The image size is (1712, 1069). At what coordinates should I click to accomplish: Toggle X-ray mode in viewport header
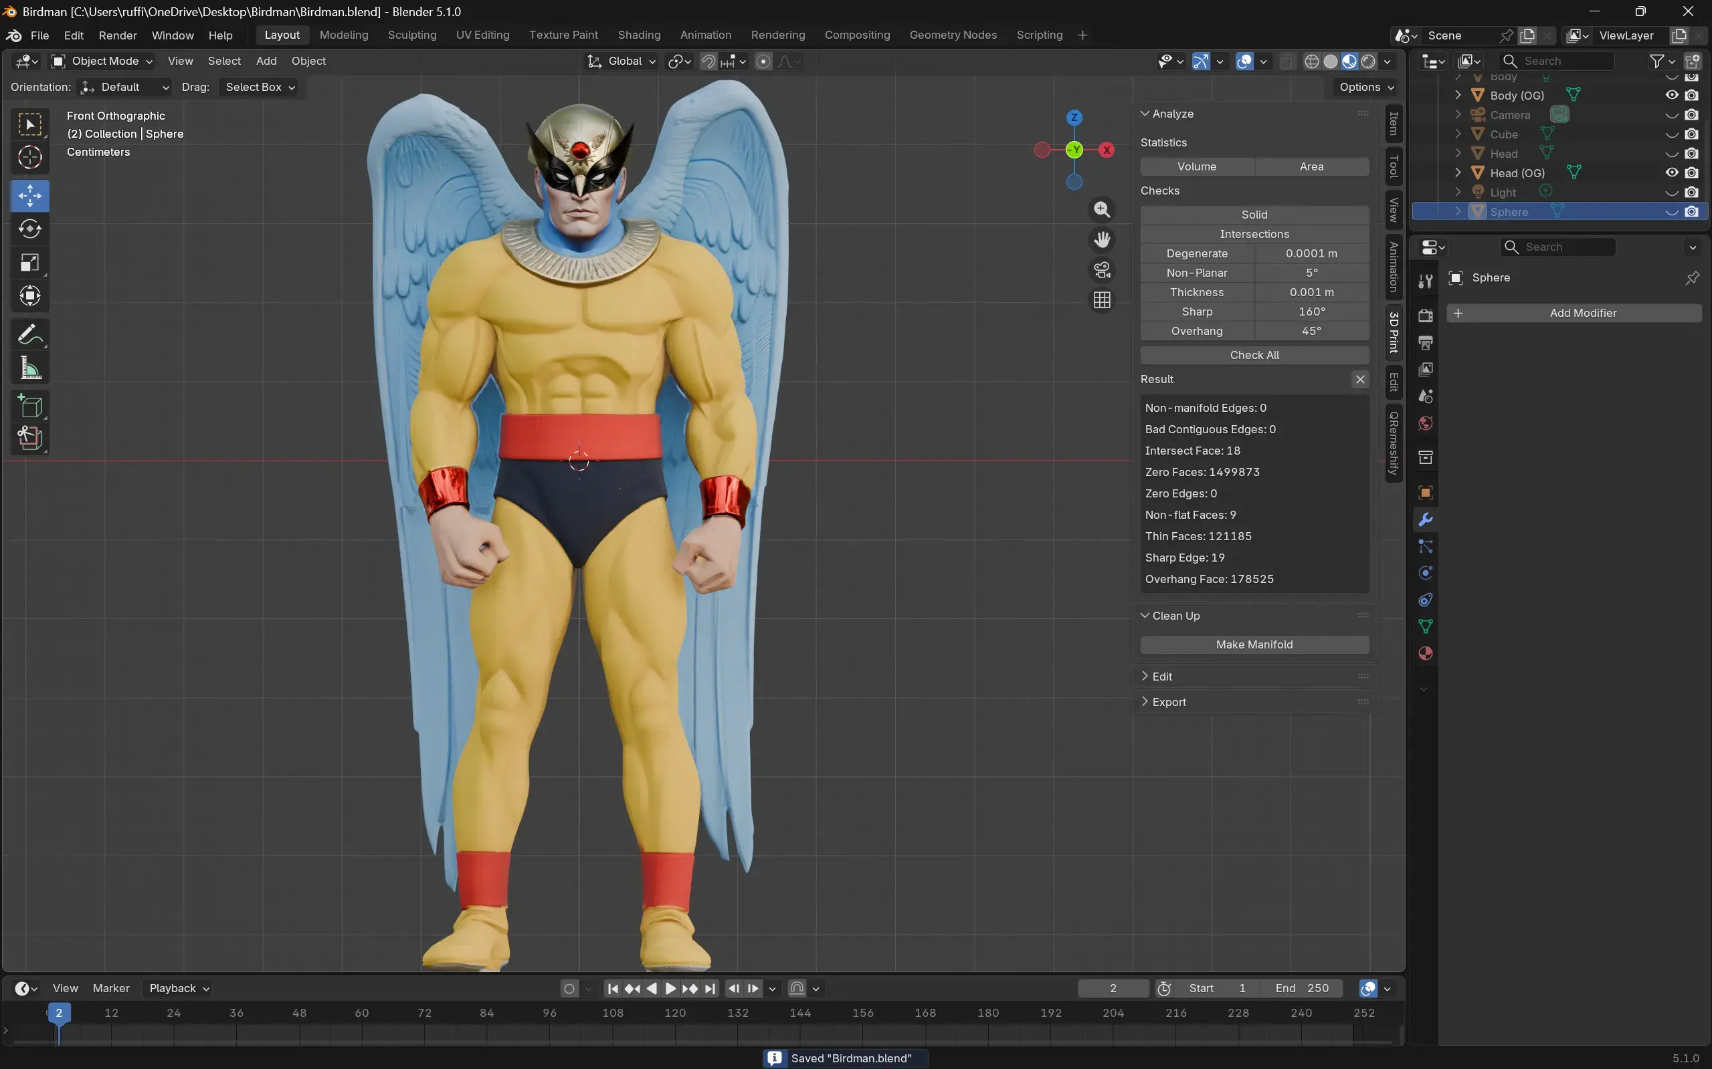(x=1287, y=62)
